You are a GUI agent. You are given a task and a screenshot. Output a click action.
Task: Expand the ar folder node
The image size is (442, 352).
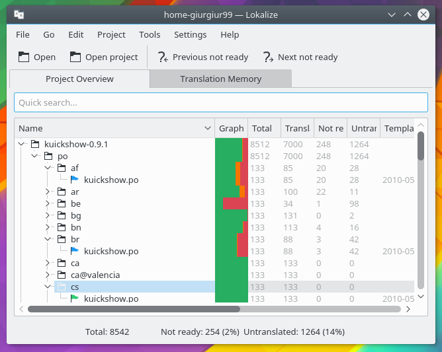pos(48,192)
